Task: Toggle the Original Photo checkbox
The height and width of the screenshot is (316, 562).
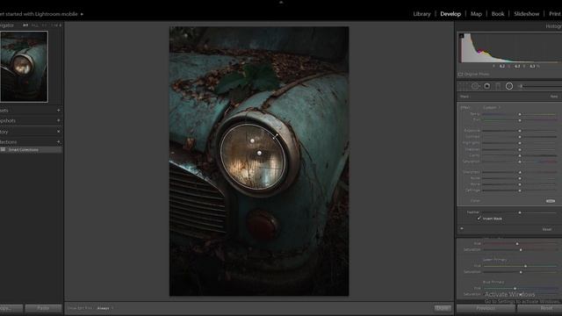Action: 460,74
